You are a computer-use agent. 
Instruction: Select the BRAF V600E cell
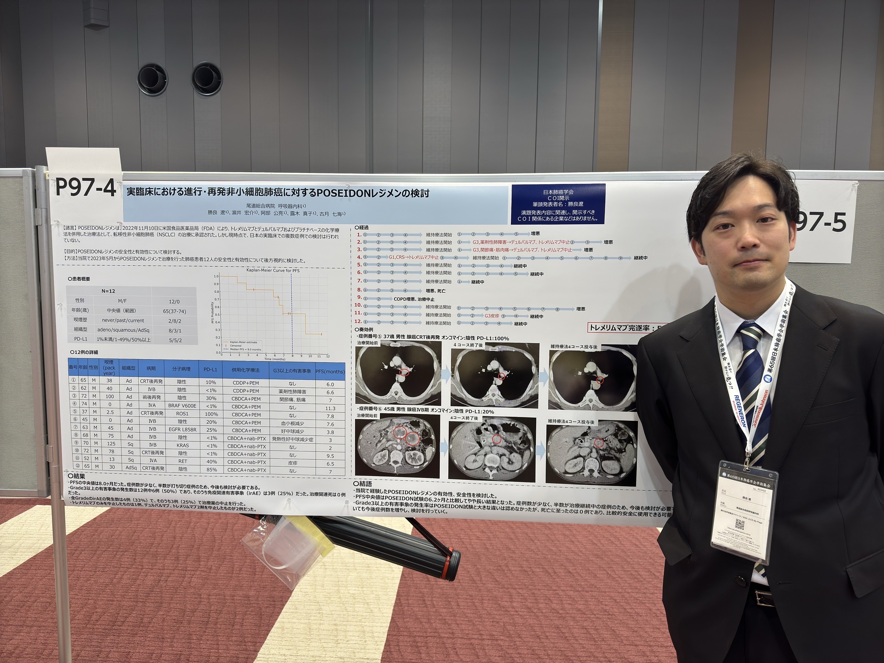pos(182,406)
